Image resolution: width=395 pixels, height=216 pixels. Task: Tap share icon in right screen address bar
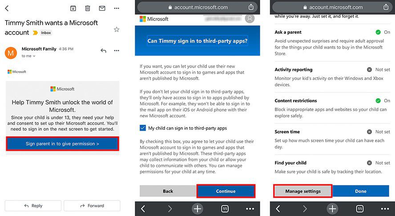click(x=386, y=7)
